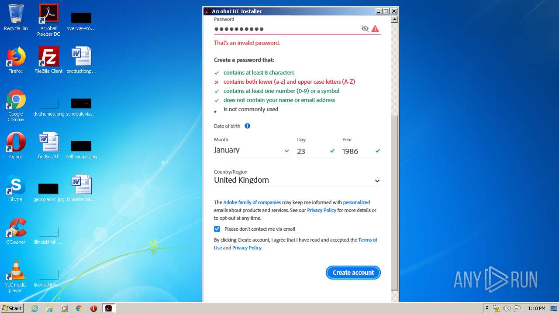
Task: Open Windows Explorer from the taskbar
Action: [x=49, y=308]
